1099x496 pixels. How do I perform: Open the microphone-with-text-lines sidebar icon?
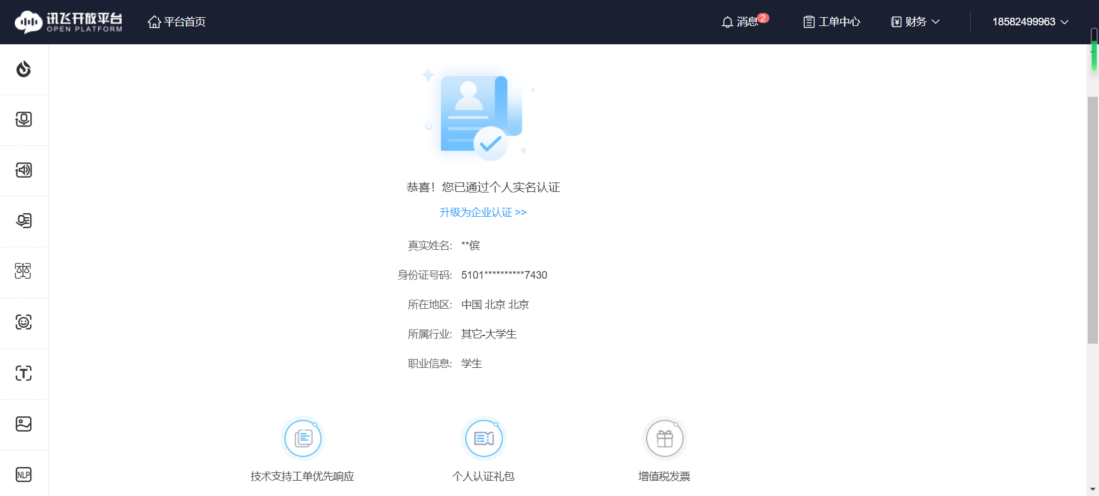click(x=24, y=221)
